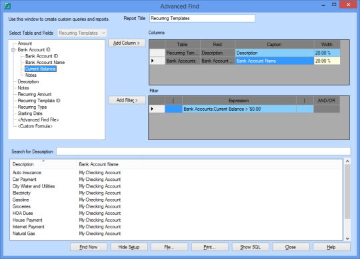The image size is (360, 259).
Task: Click the Width column header
Action: coord(327,45)
